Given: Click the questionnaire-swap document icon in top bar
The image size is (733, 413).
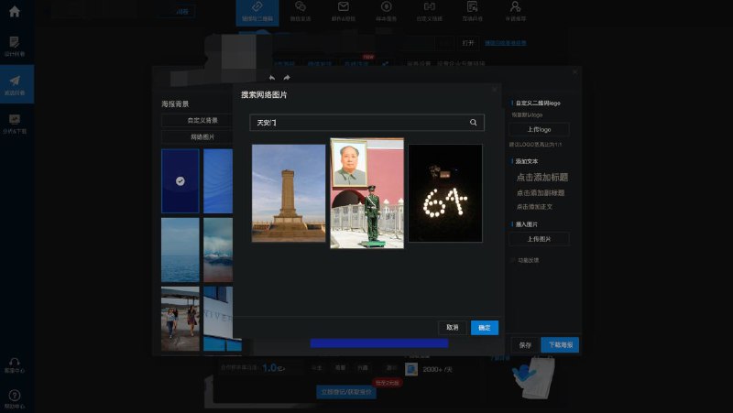Looking at the screenshot, I should tap(472, 6).
